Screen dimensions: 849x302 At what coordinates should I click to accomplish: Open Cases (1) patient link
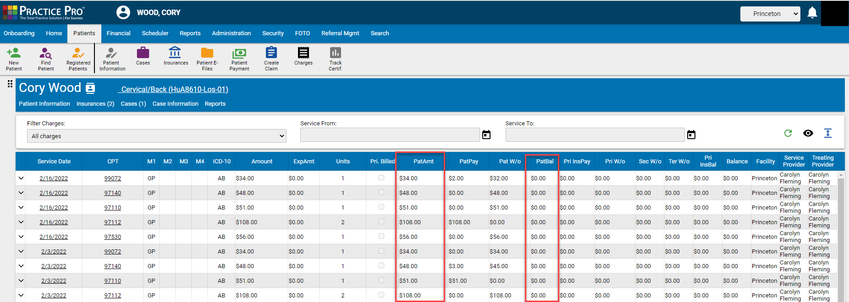click(x=133, y=104)
